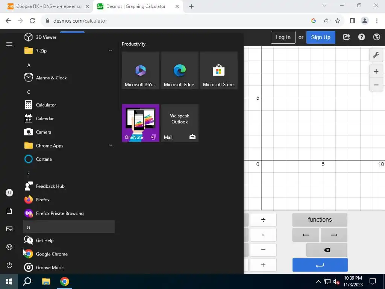Open Groove Music
This screenshot has height=289, width=385.
pyautogui.click(x=69, y=268)
